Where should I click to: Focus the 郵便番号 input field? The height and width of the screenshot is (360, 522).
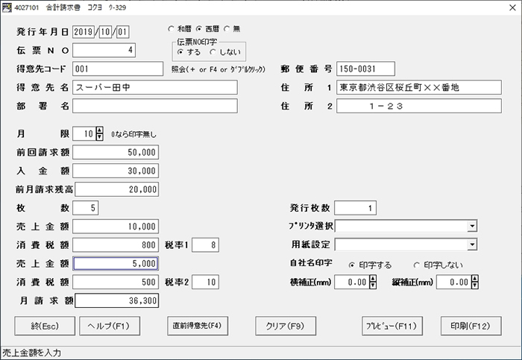370,69
